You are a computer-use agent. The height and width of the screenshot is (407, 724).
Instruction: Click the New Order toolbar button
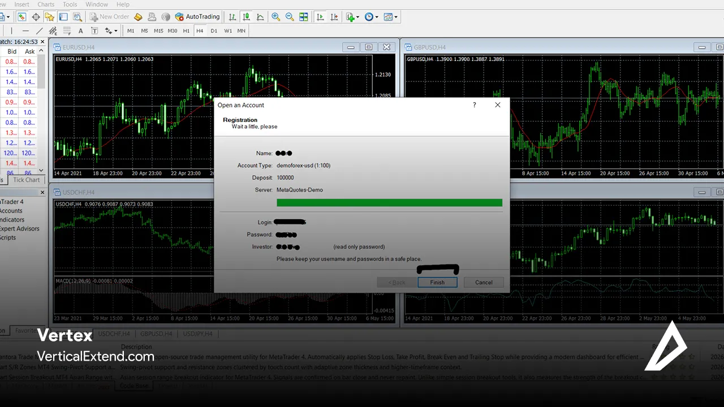[x=109, y=17]
